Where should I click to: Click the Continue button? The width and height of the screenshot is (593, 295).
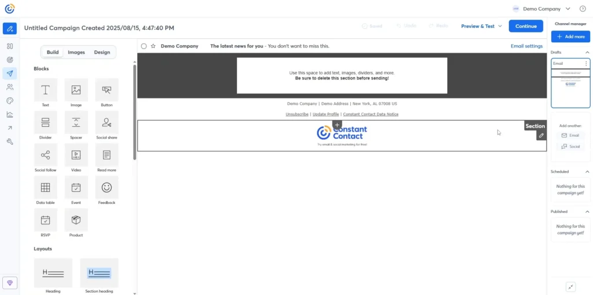(x=526, y=26)
